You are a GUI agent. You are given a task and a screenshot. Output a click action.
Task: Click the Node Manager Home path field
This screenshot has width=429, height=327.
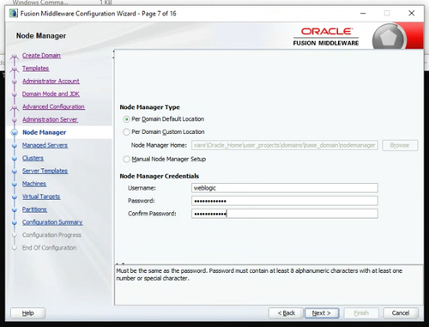click(285, 145)
